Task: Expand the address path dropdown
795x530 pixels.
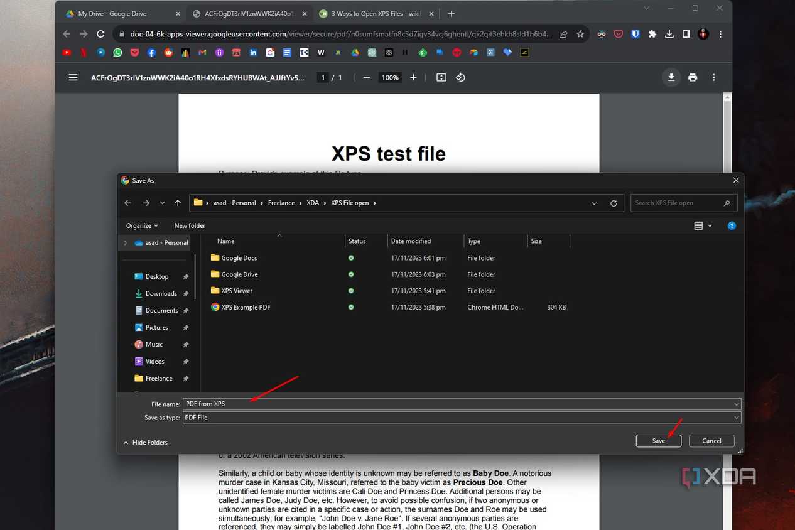Action: point(594,203)
